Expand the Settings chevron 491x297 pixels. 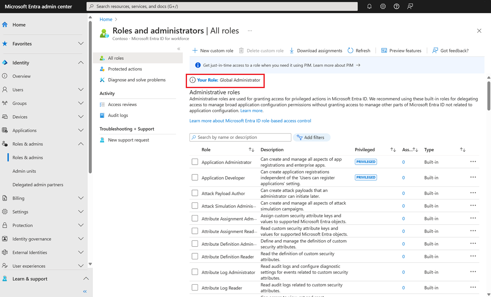pyautogui.click(x=81, y=212)
